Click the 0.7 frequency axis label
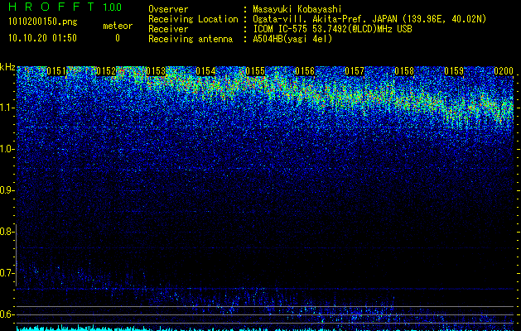The height and width of the screenshot is (331, 521). click(7, 273)
